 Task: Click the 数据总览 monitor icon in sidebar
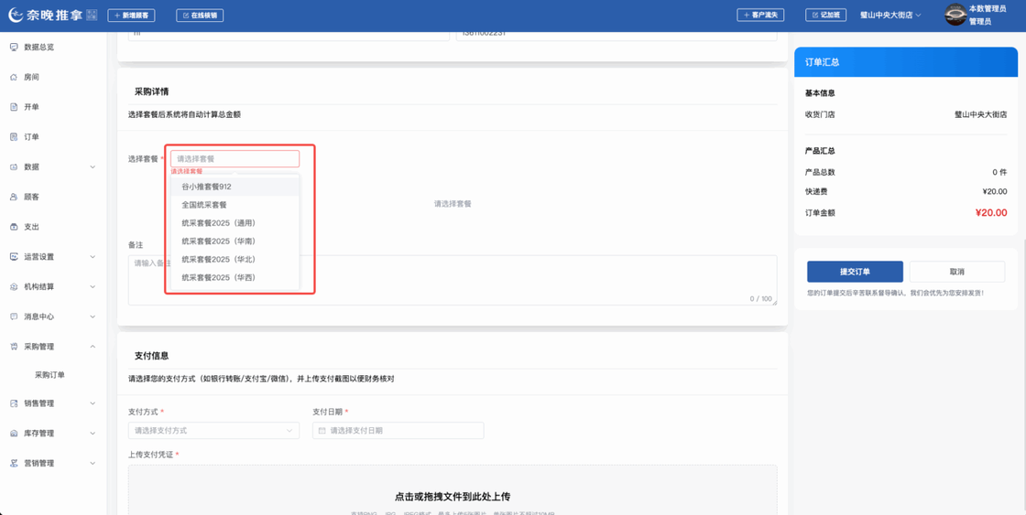click(14, 47)
